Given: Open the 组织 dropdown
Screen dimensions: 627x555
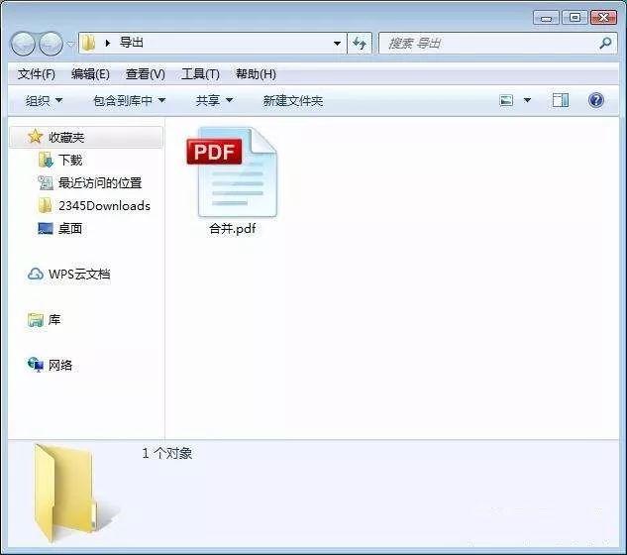Looking at the screenshot, I should 44,100.
